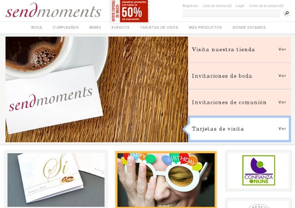
Task: Open Lista de deseos link
Action: pos(217,6)
